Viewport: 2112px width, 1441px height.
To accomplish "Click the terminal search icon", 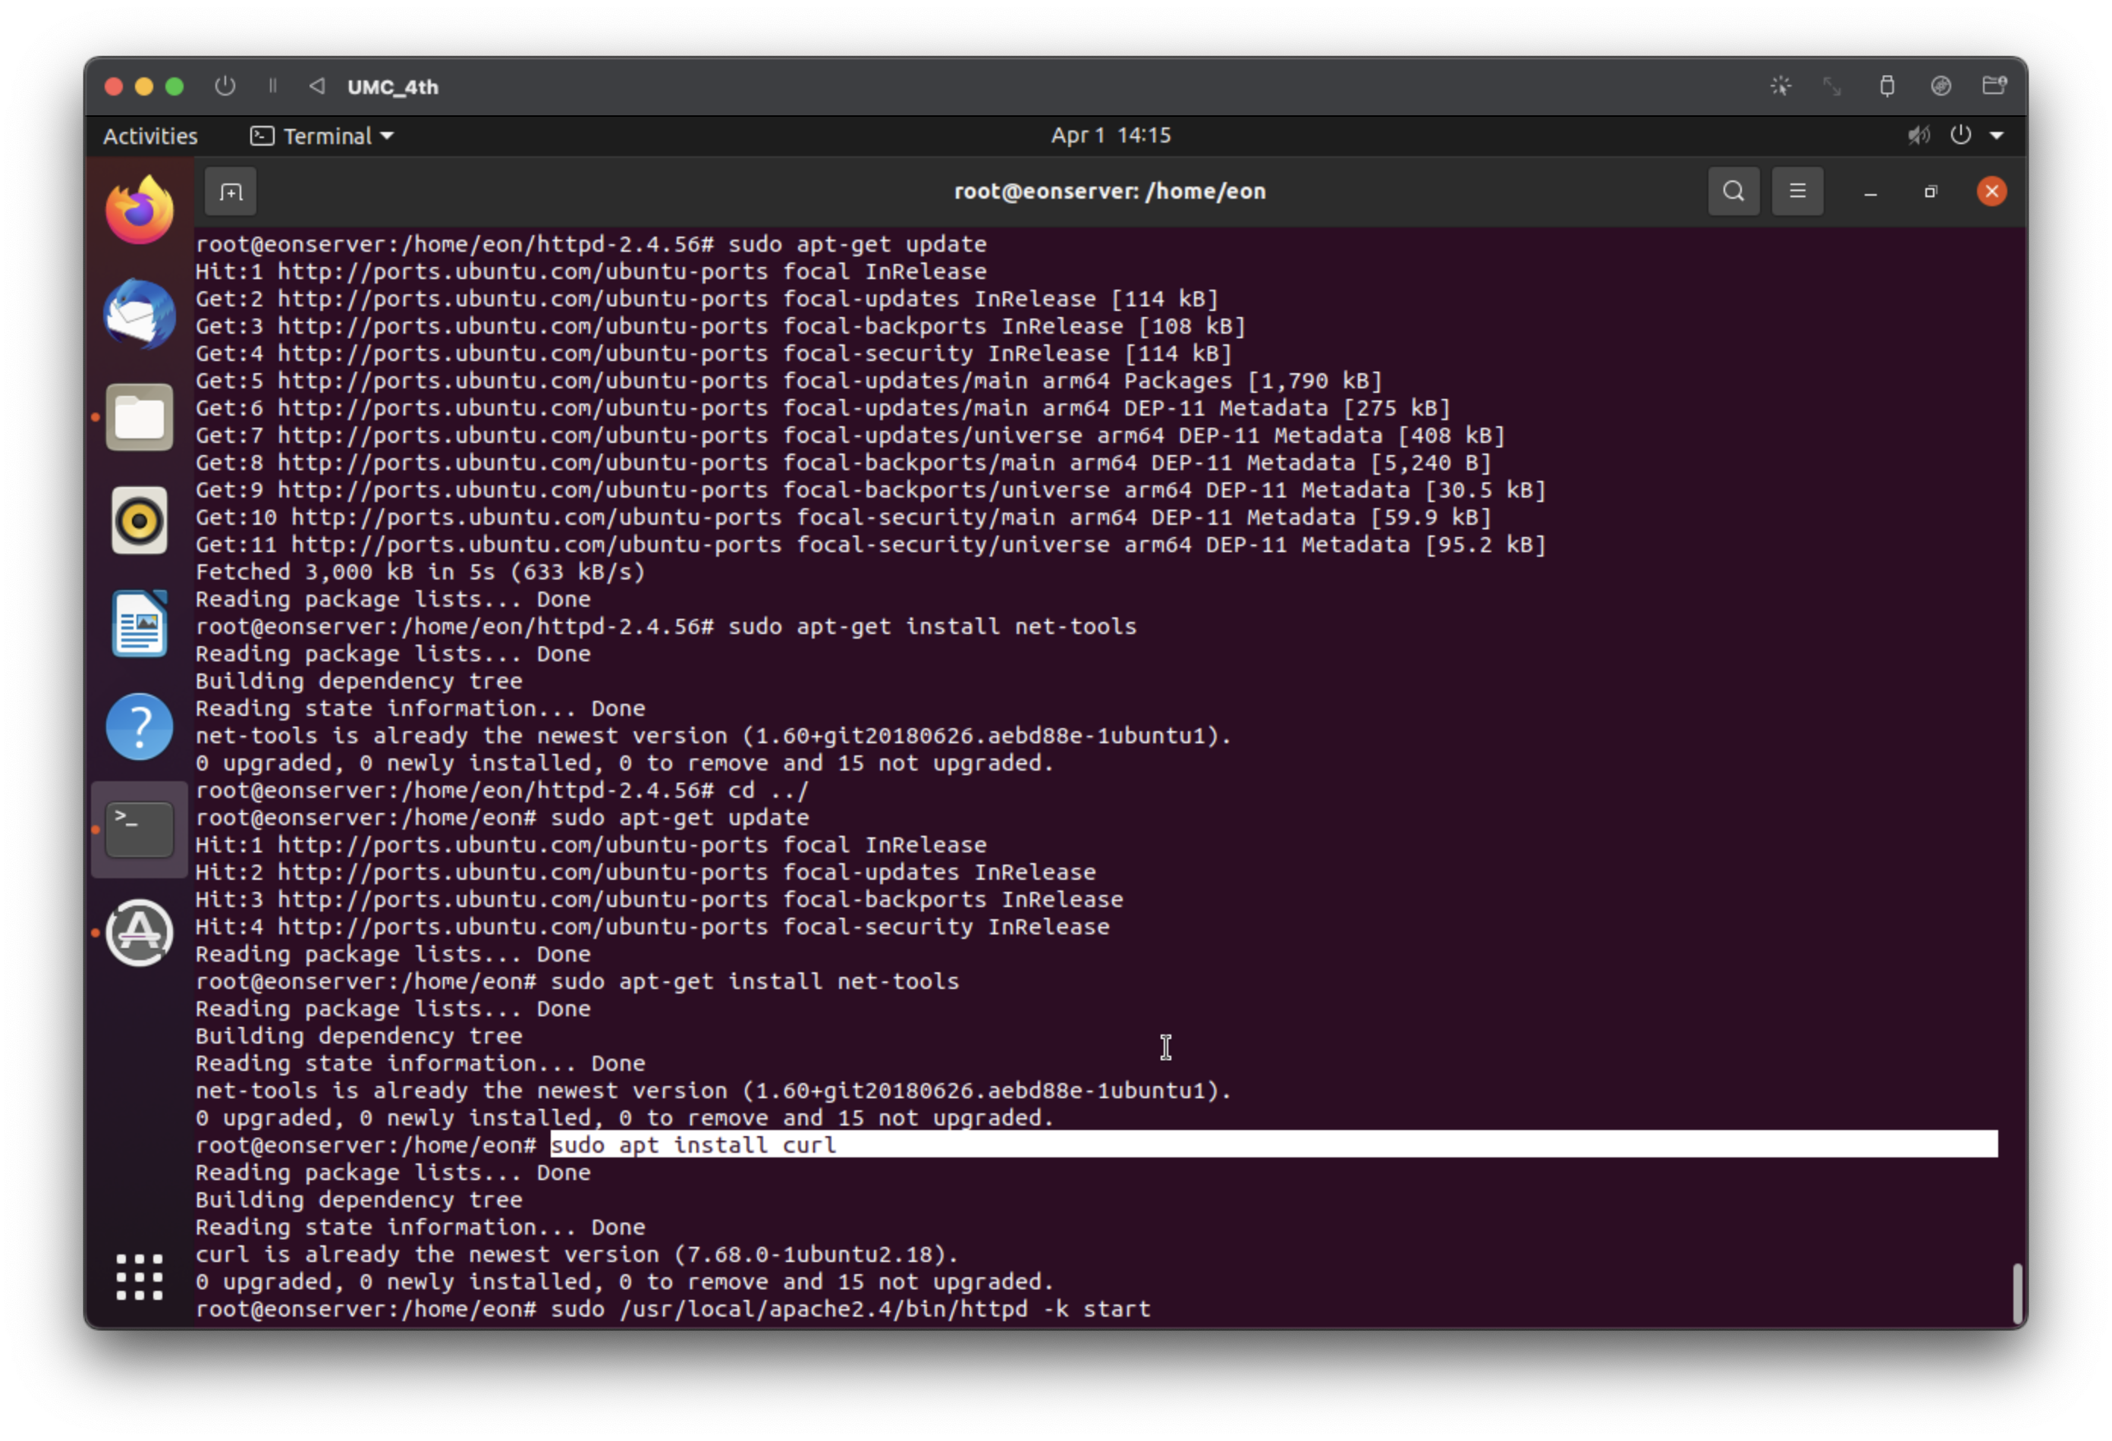I will point(1734,192).
